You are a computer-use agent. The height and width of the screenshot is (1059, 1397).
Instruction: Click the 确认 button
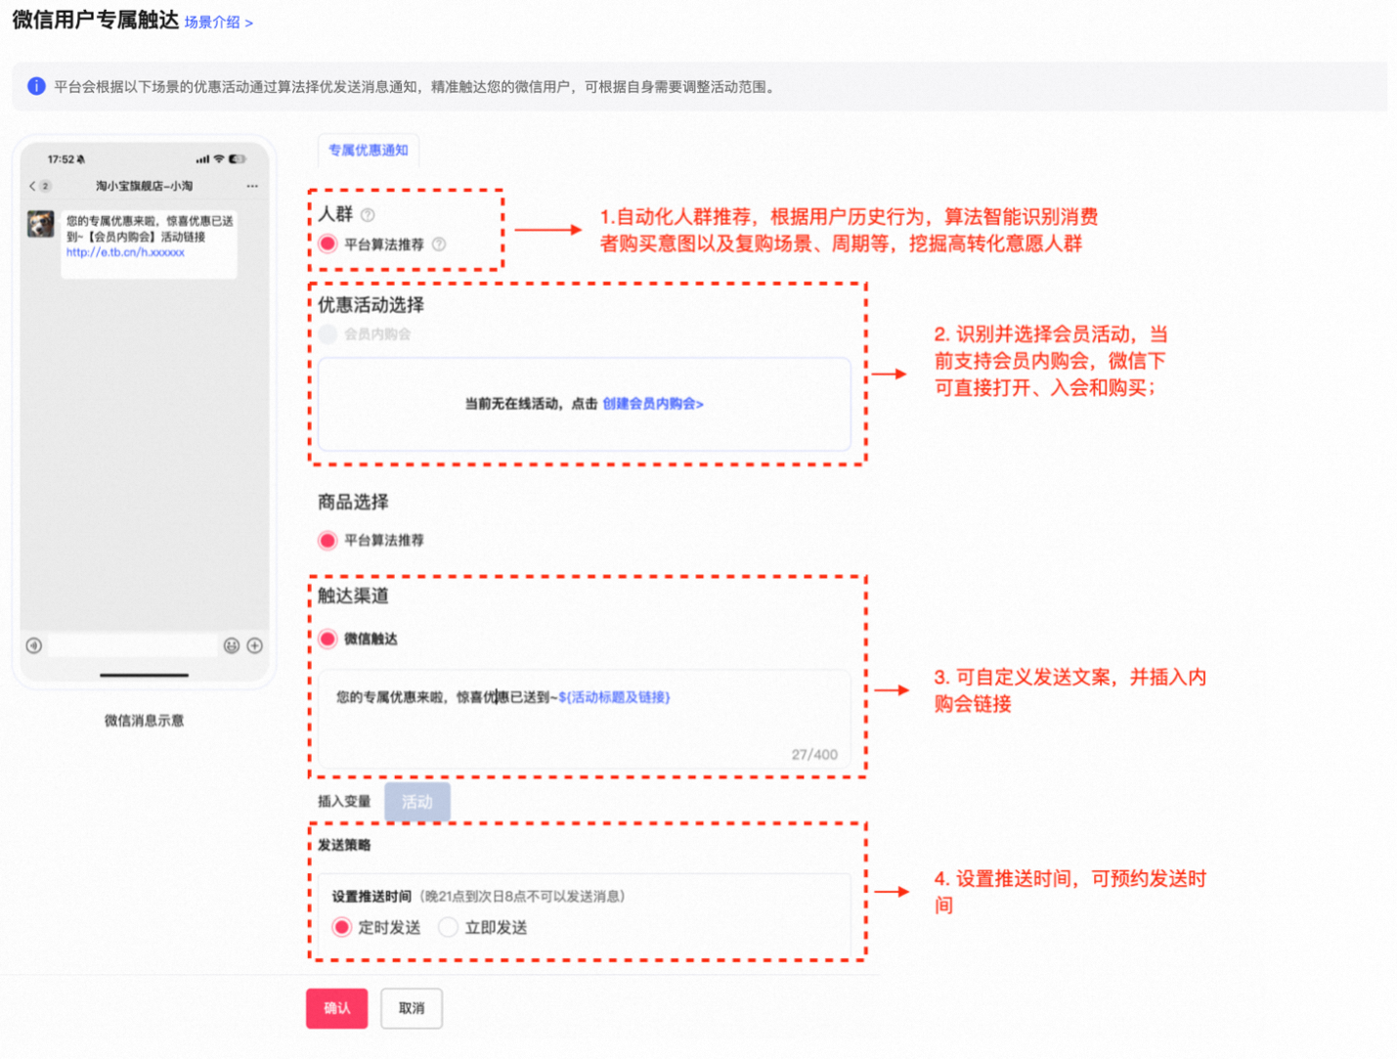point(337,1008)
